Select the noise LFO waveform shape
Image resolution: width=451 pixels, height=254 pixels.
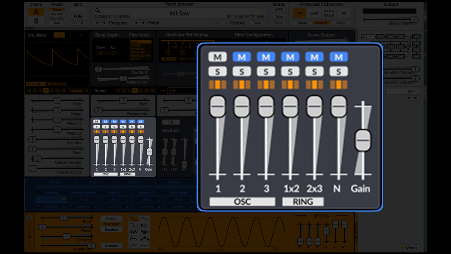pyautogui.click(x=134, y=231)
